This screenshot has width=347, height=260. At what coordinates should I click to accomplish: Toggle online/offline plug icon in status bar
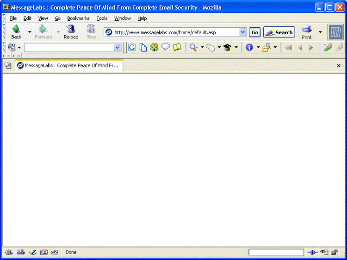pyautogui.click(x=312, y=252)
